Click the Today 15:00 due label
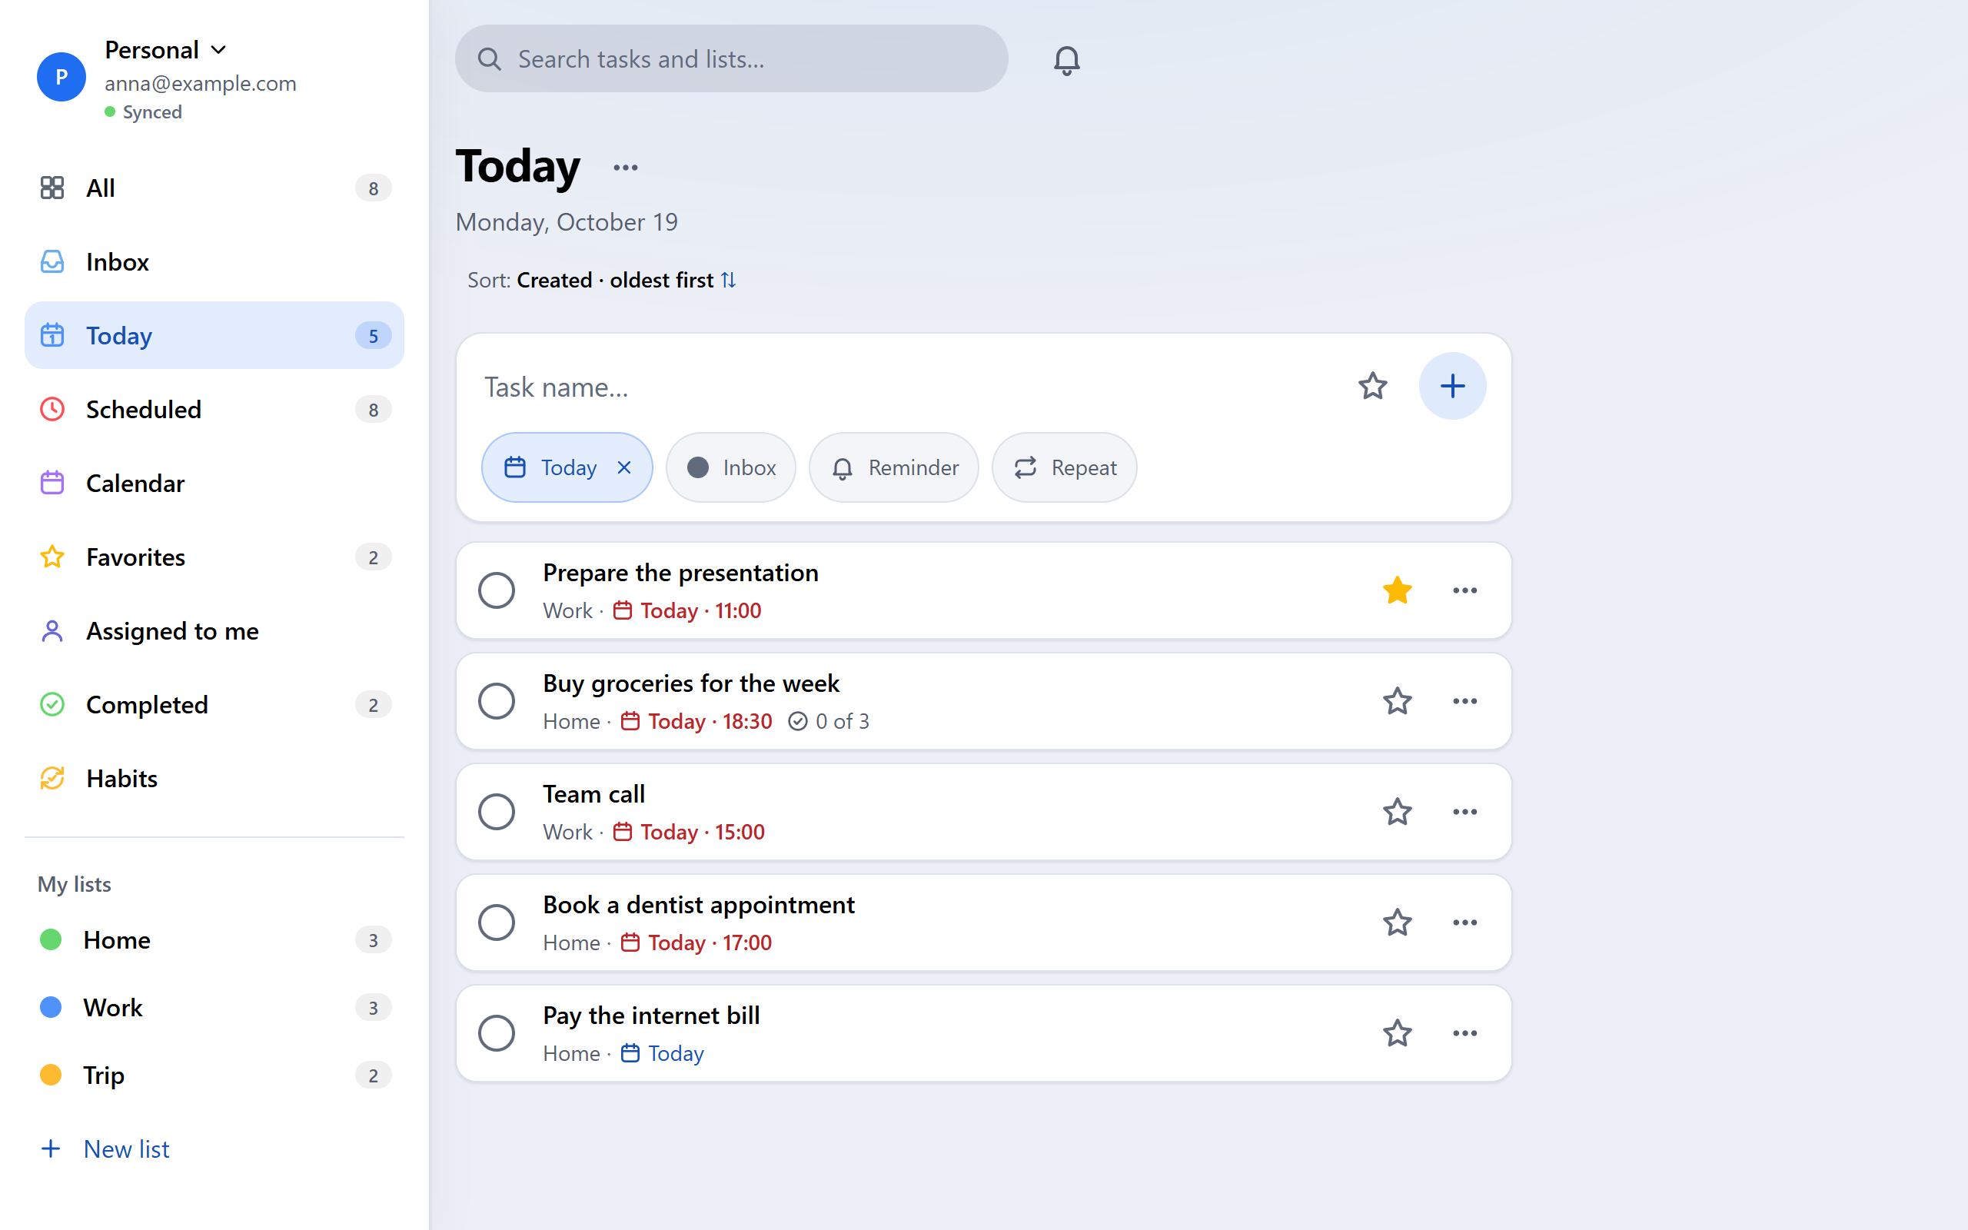The width and height of the screenshot is (1968, 1230). 689,833
